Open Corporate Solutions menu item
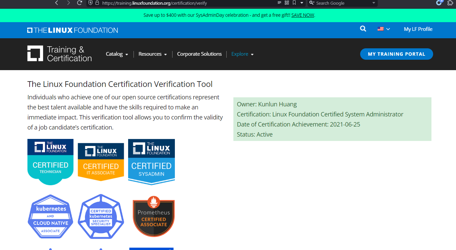The image size is (456, 250). coord(199,54)
